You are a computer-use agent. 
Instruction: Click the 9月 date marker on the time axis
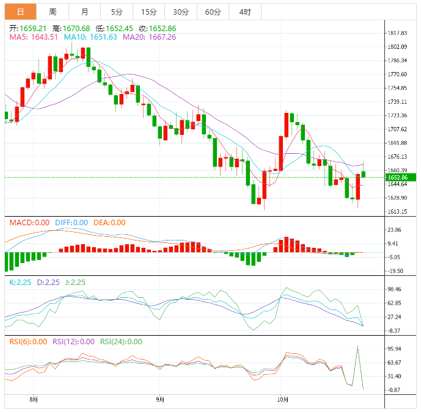point(159,400)
